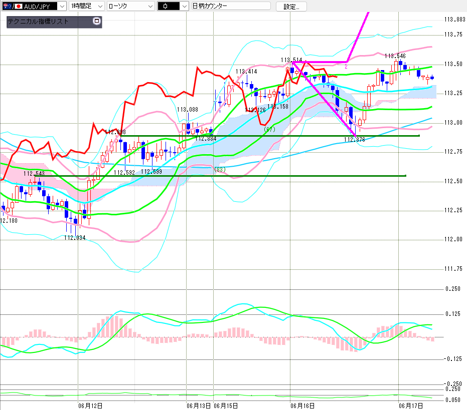This screenshot has width=467, height=410.
Task: Click the 06月15日 date label
Action: [226, 406]
